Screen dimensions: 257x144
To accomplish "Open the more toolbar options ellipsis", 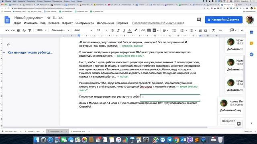I will tap(220, 30).
